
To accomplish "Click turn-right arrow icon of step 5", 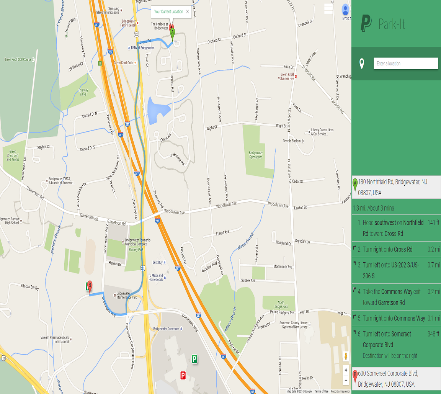I will click(354, 317).
